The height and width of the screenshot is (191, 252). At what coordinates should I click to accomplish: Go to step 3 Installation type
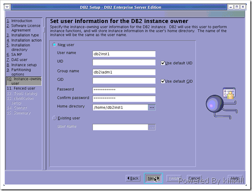pos(23,35)
